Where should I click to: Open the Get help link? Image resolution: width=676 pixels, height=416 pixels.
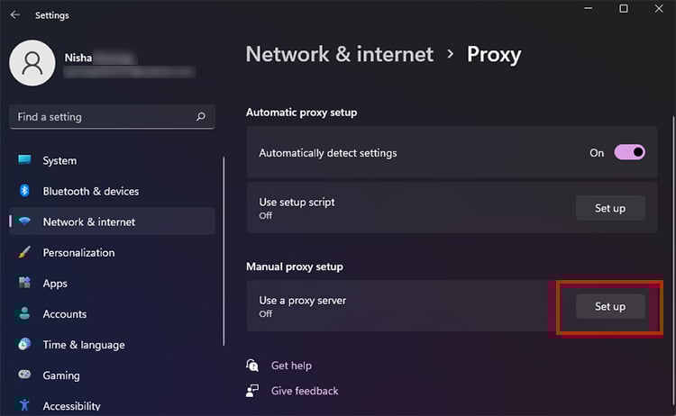pyautogui.click(x=291, y=366)
